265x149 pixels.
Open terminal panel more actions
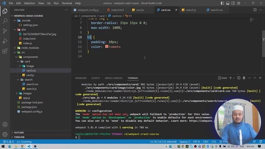[249, 78]
